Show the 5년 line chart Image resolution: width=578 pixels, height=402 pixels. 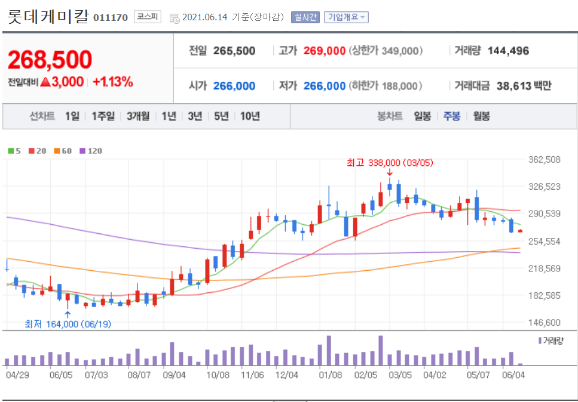coord(222,116)
